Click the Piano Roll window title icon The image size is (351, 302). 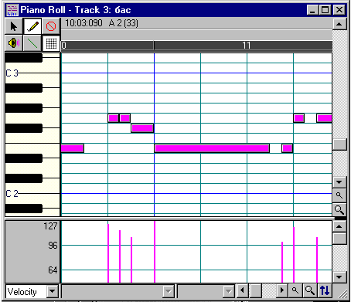pyautogui.click(x=12, y=10)
